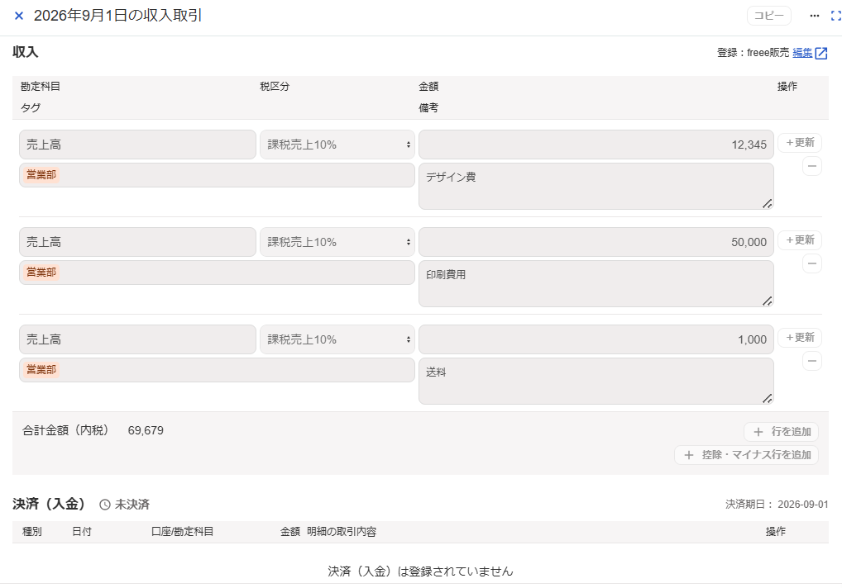Click 営業部 tag in 送料 row
The width and height of the screenshot is (842, 588).
point(41,370)
